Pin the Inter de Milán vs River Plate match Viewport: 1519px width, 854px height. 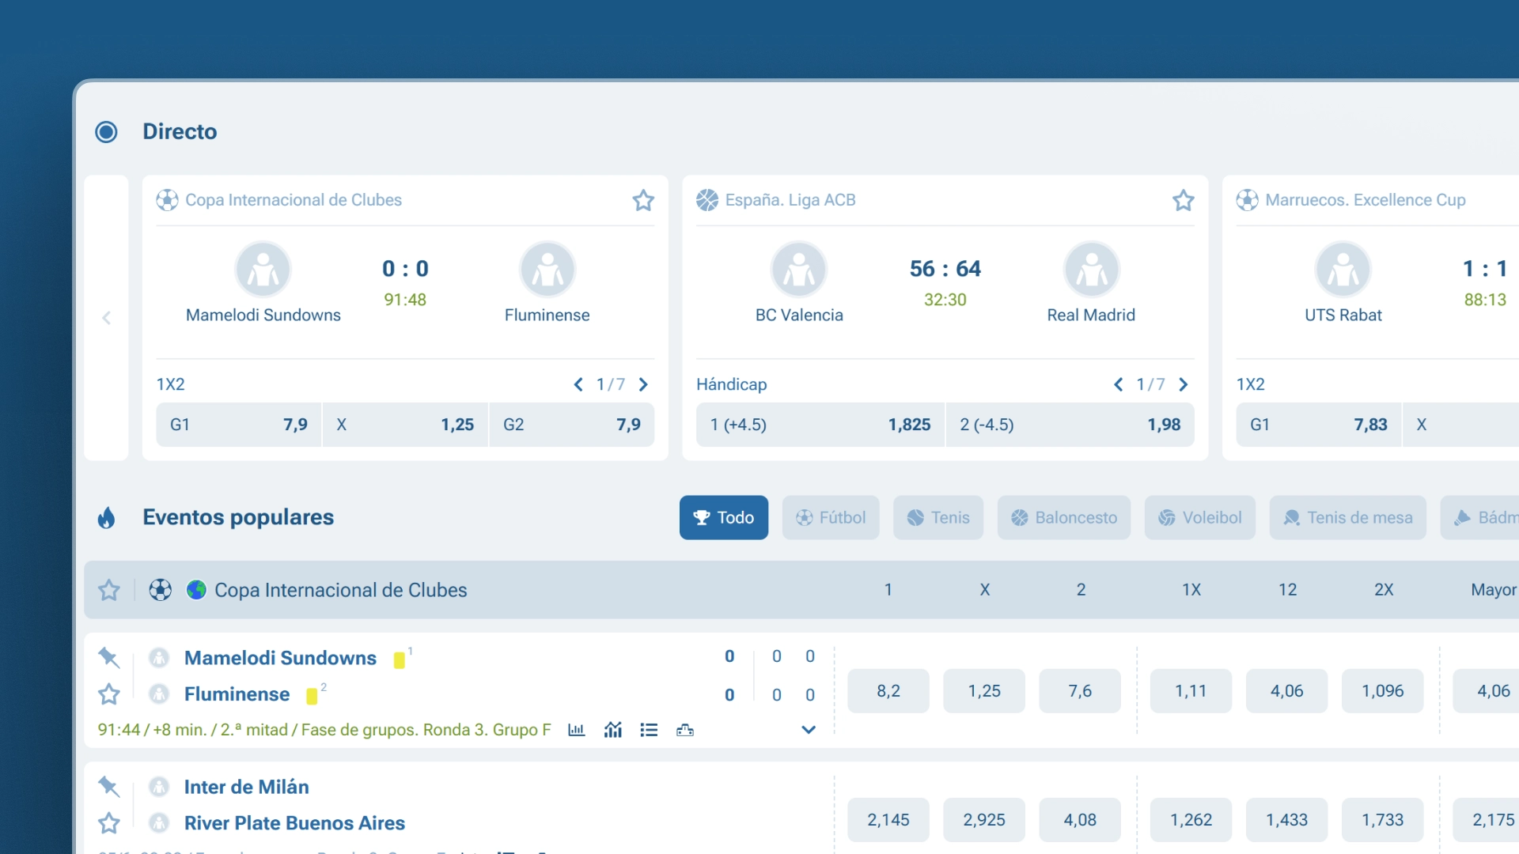click(109, 786)
